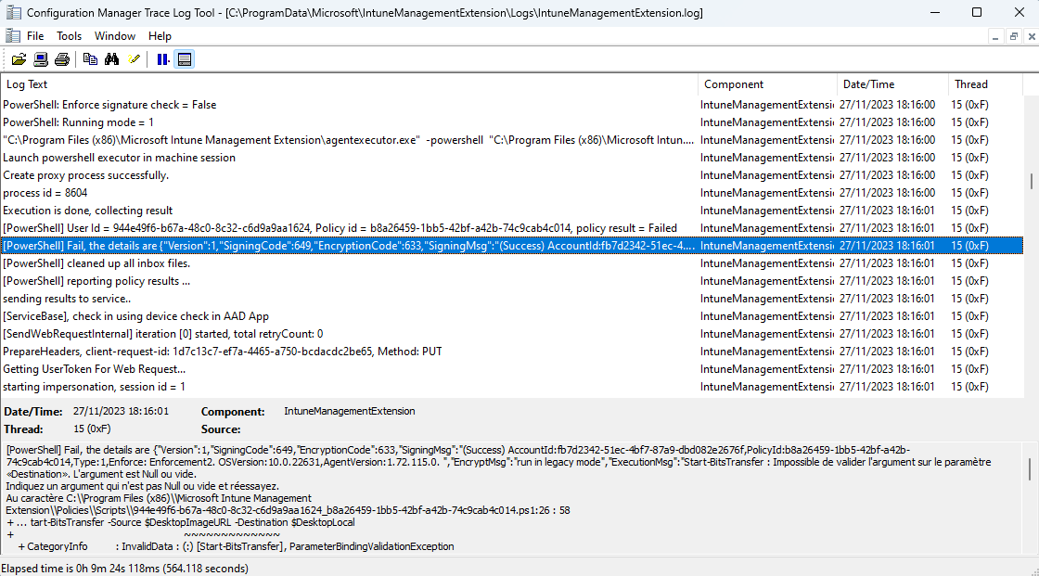Open a remote system log via computer icon
The height and width of the screenshot is (576, 1039).
[39, 58]
